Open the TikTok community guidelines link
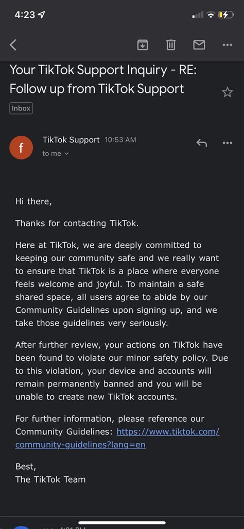The height and width of the screenshot is (529, 244). 117,438
